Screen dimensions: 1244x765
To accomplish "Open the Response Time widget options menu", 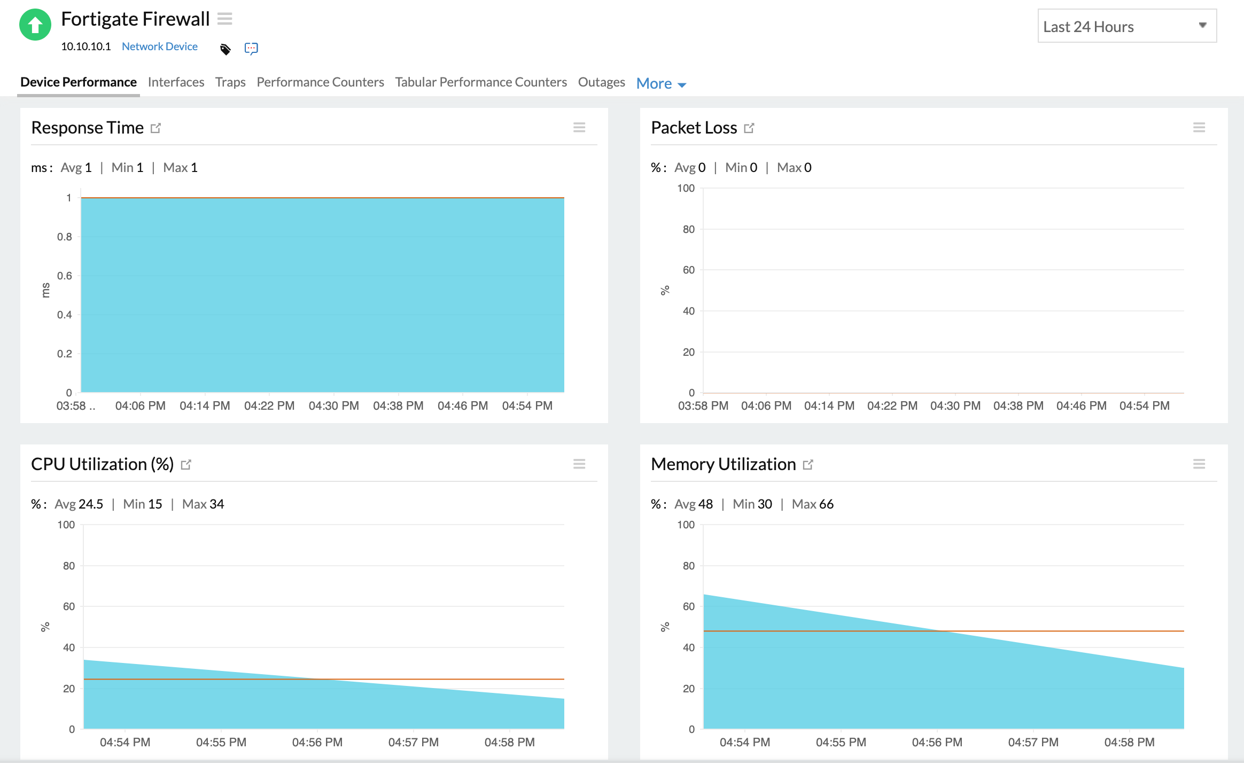I will point(579,128).
